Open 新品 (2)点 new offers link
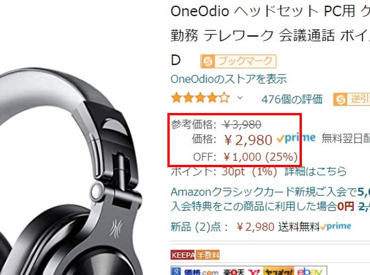370x275 pixels. point(199,227)
